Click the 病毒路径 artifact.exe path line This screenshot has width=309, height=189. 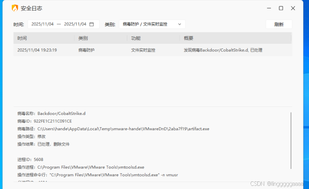point(113,129)
